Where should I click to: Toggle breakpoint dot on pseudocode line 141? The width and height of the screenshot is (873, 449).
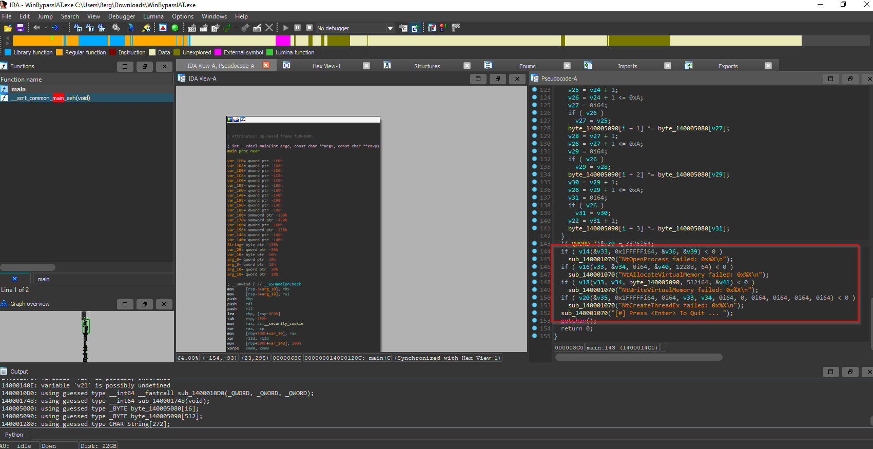[534, 228]
